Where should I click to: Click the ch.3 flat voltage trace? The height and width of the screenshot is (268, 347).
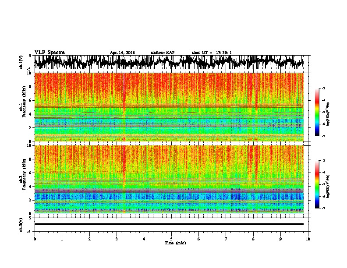click(x=169, y=224)
